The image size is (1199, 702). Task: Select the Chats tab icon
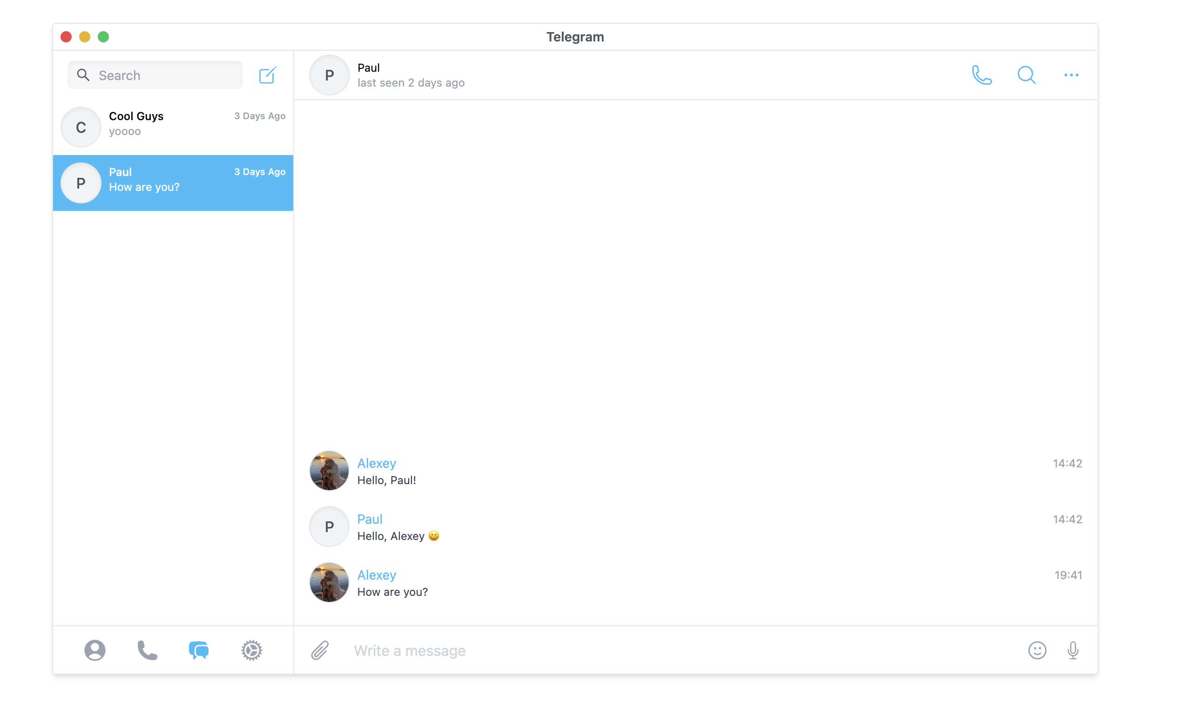tap(199, 650)
